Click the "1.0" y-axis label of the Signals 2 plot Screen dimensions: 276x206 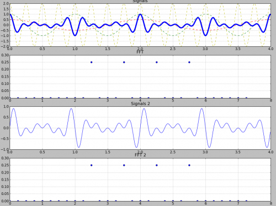[x=6, y=106]
